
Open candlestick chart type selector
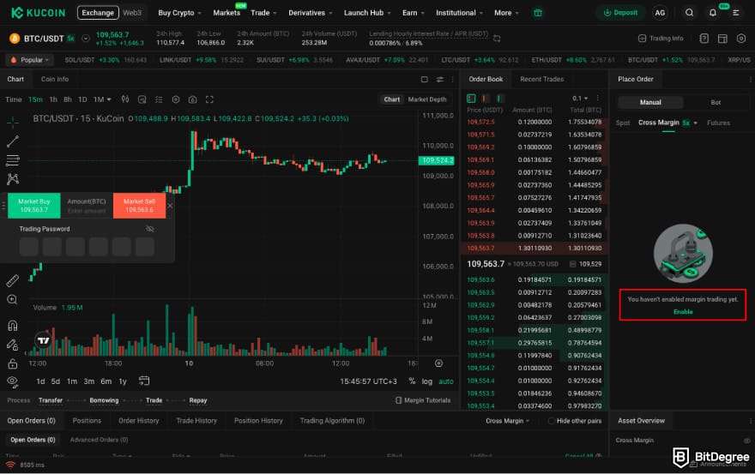[125, 99]
